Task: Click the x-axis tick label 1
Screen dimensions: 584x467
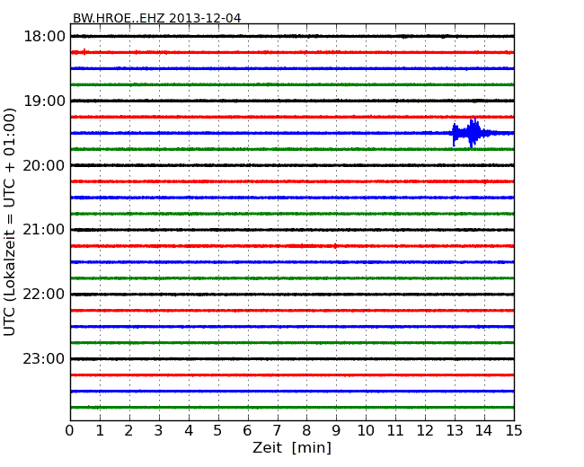Action: pyautogui.click(x=100, y=431)
